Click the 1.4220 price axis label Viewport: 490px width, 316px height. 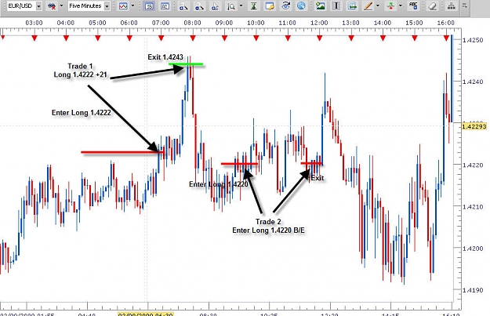[473, 165]
